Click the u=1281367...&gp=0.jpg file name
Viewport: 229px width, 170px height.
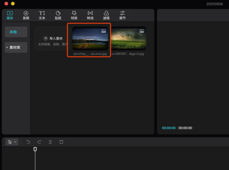coord(128,54)
